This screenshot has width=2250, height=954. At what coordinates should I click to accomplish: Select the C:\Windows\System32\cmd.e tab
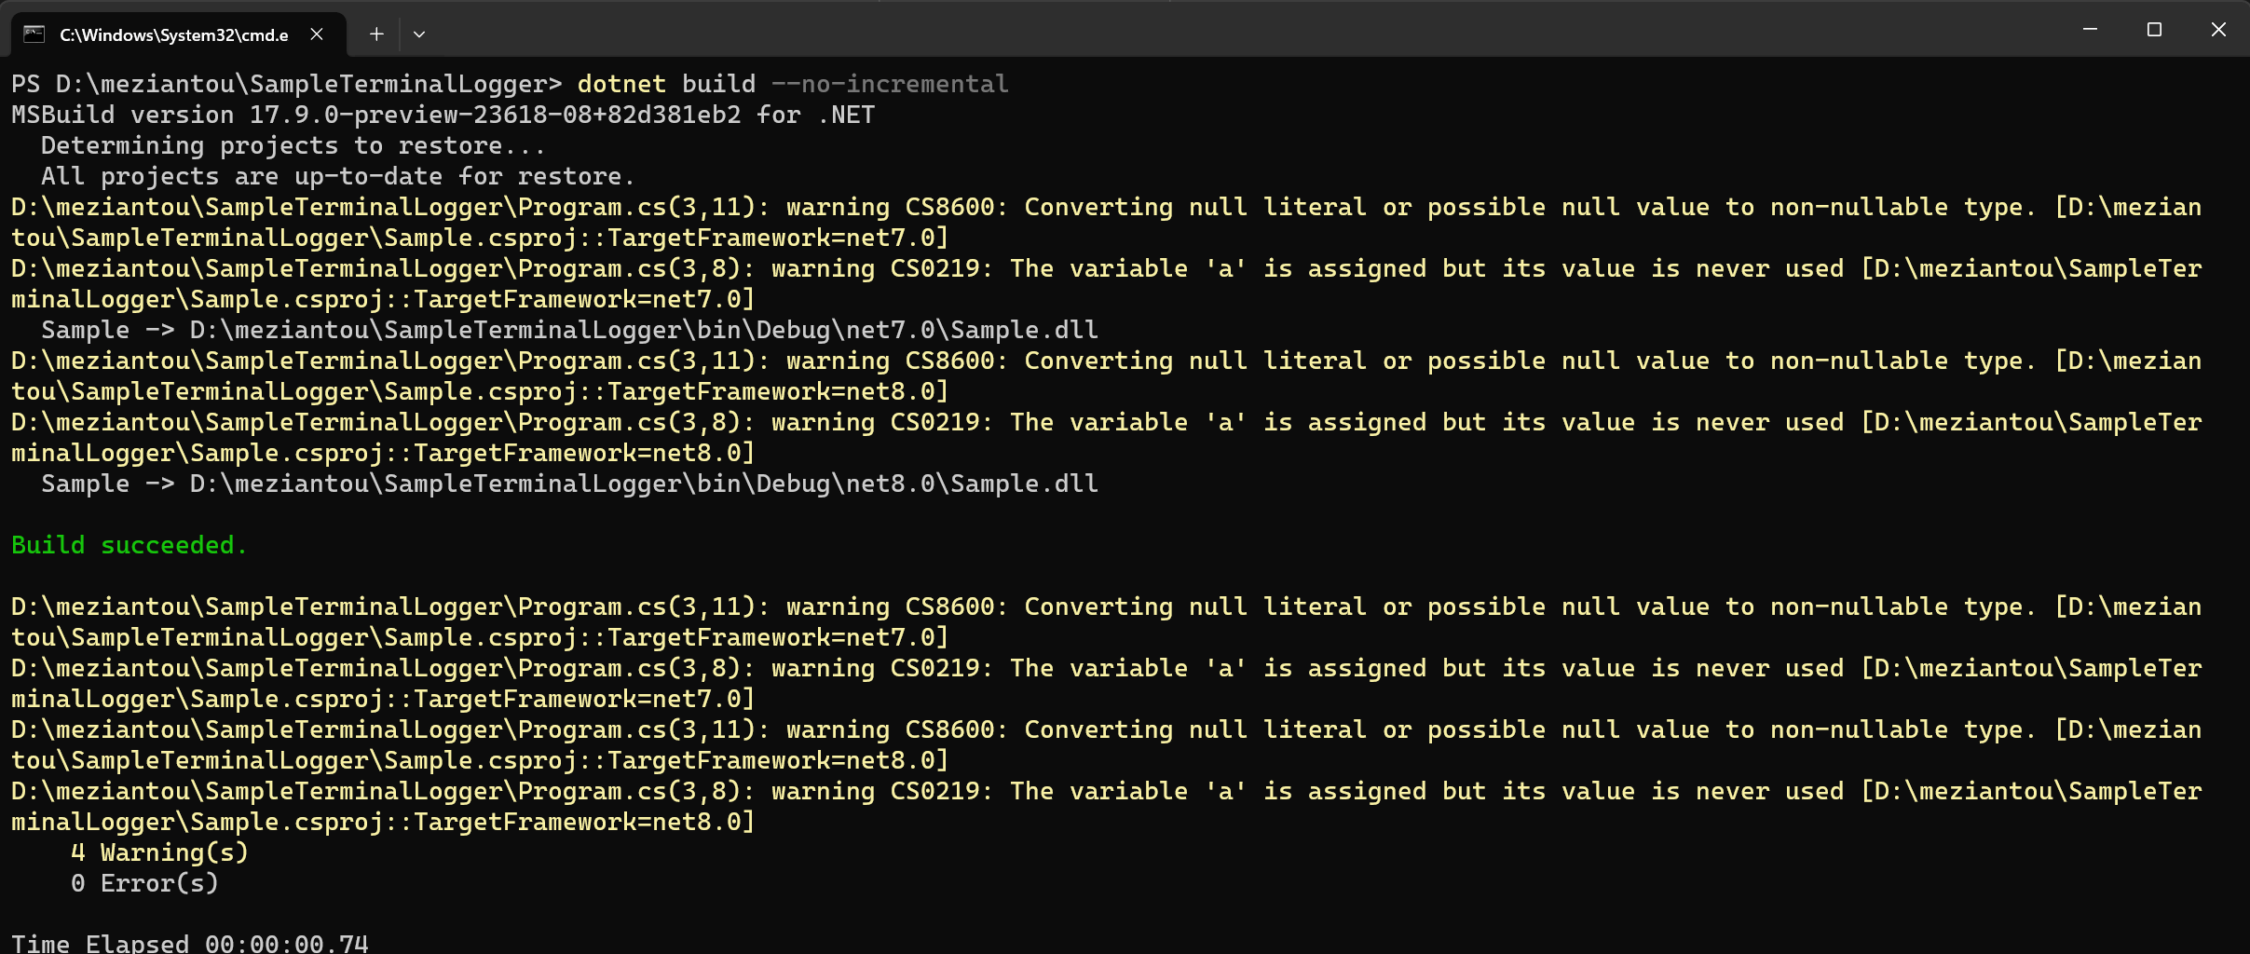[x=174, y=34]
